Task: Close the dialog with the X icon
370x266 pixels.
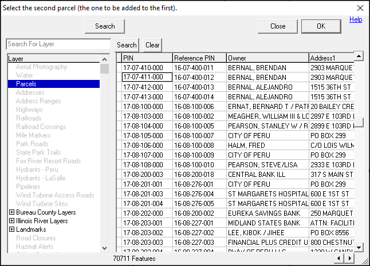Action: pyautogui.click(x=360, y=7)
